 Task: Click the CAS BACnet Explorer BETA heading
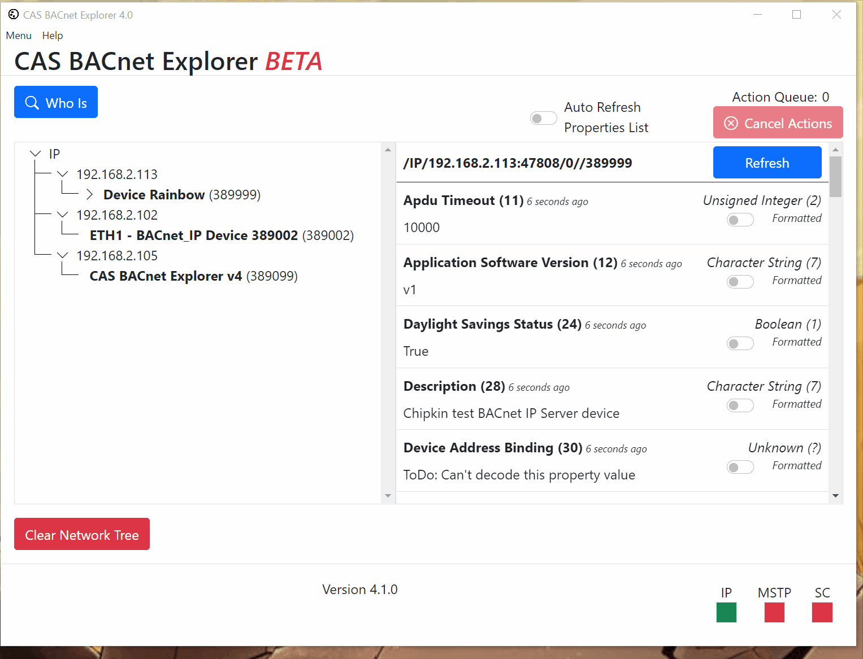click(x=168, y=61)
